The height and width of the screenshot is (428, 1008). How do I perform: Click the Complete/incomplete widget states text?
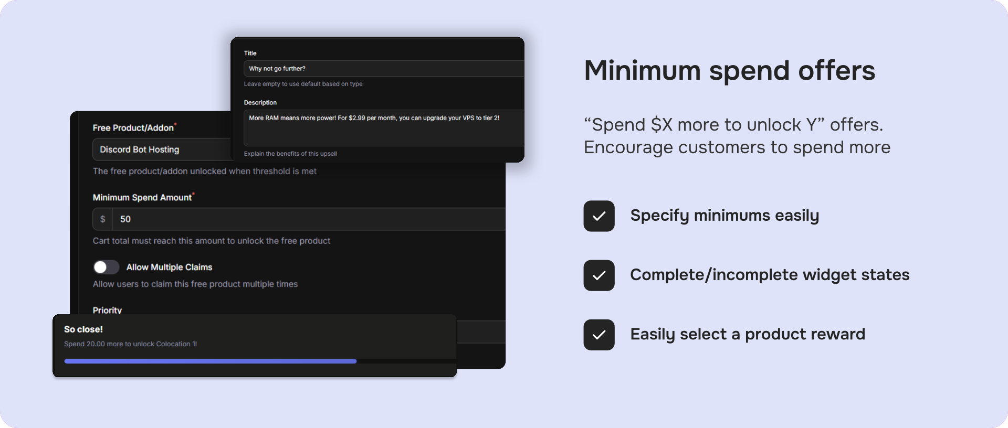[x=770, y=275]
